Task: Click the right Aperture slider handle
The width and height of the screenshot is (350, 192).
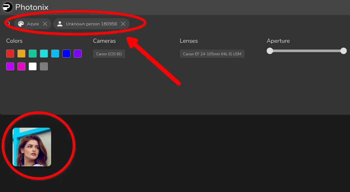Action: point(344,51)
